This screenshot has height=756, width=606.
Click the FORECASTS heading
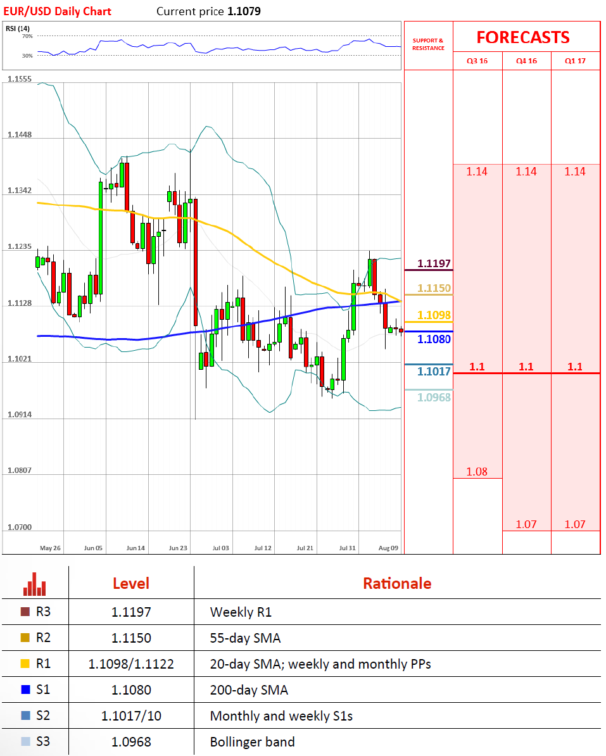click(523, 37)
